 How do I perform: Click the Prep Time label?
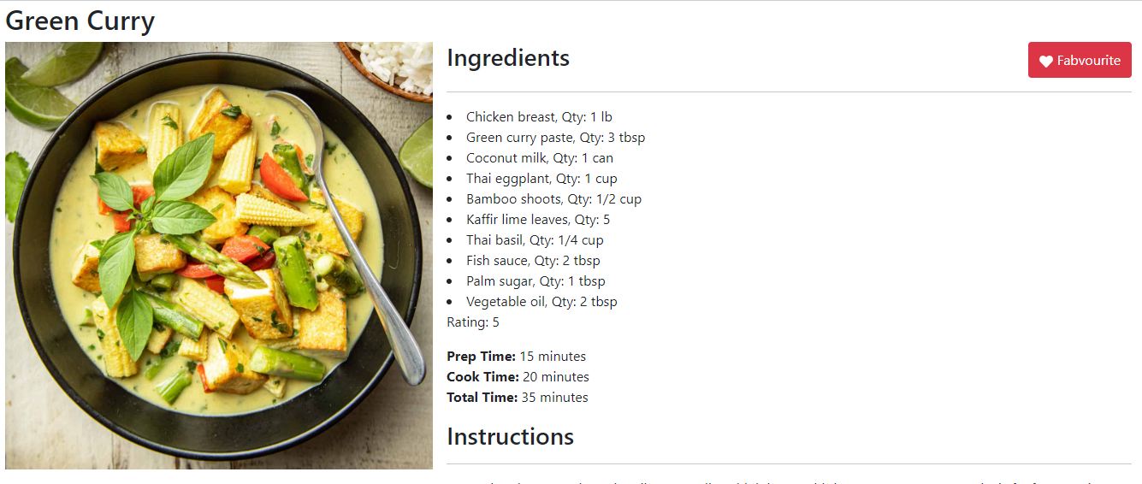coord(481,357)
